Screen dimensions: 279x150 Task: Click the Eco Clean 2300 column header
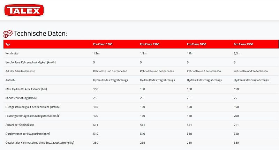[x=244, y=44]
